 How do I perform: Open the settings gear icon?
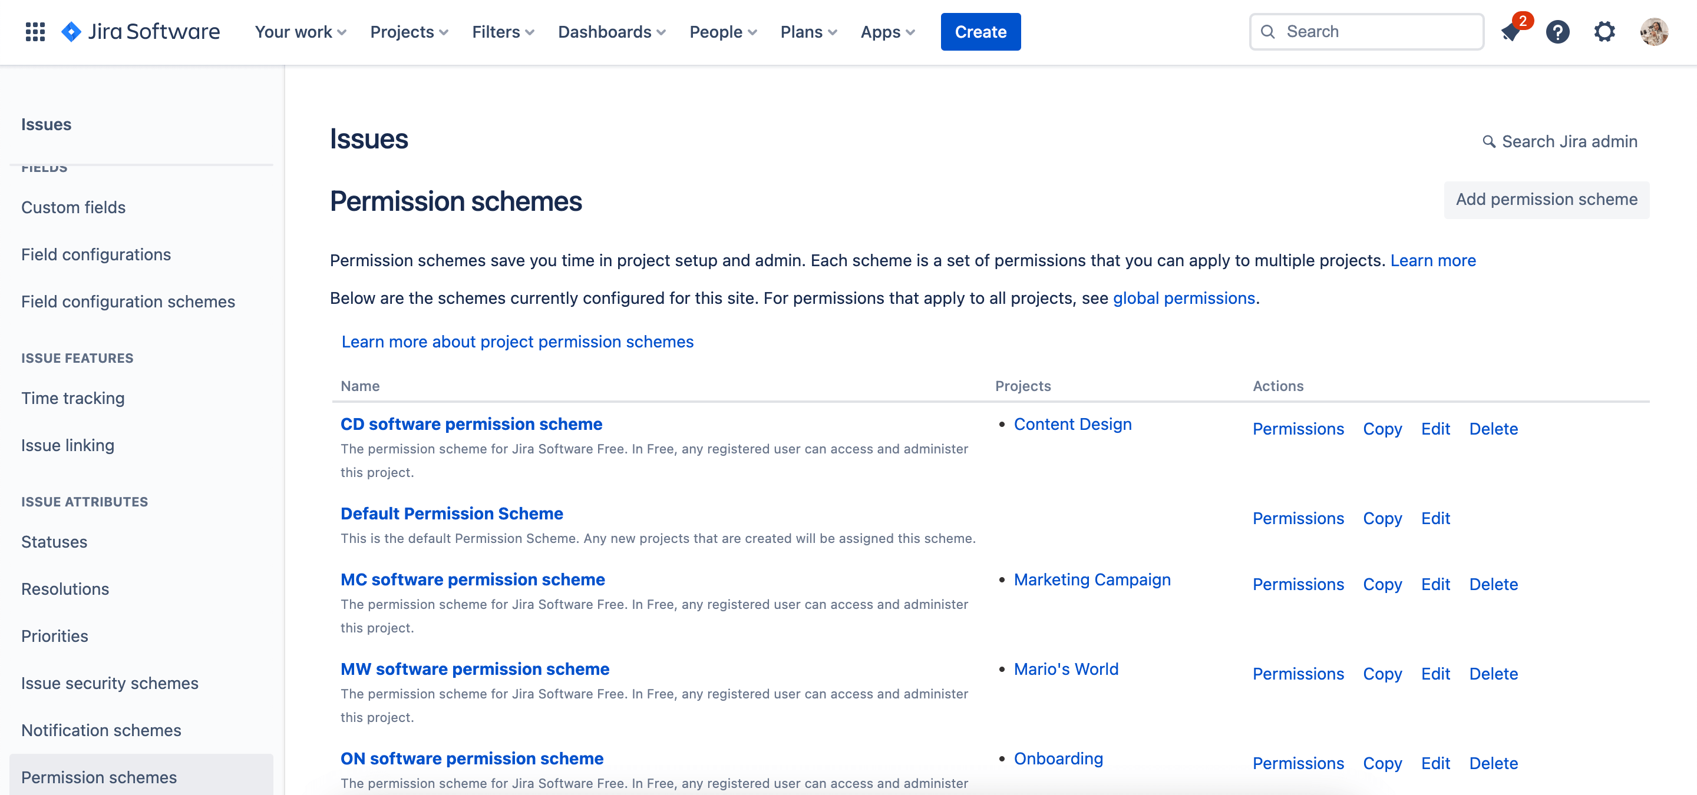point(1606,31)
